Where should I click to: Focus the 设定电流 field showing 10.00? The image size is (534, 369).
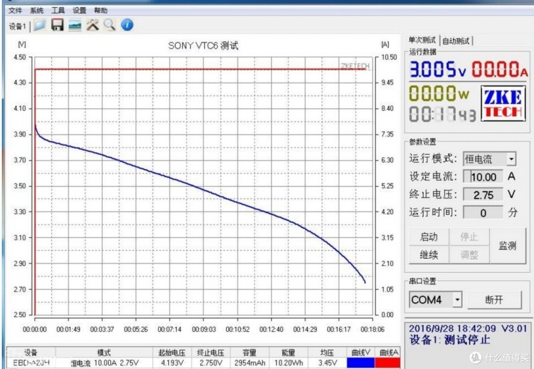[483, 177]
